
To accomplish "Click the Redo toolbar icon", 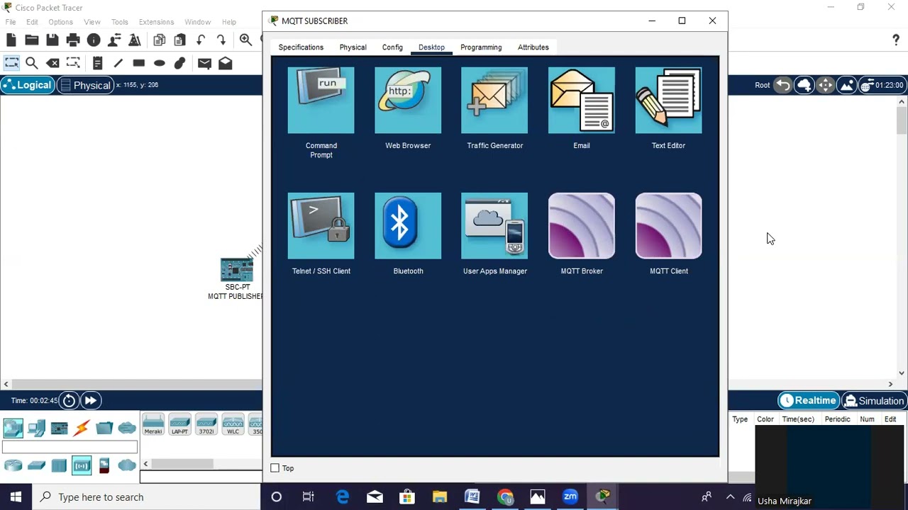I will click(x=221, y=40).
